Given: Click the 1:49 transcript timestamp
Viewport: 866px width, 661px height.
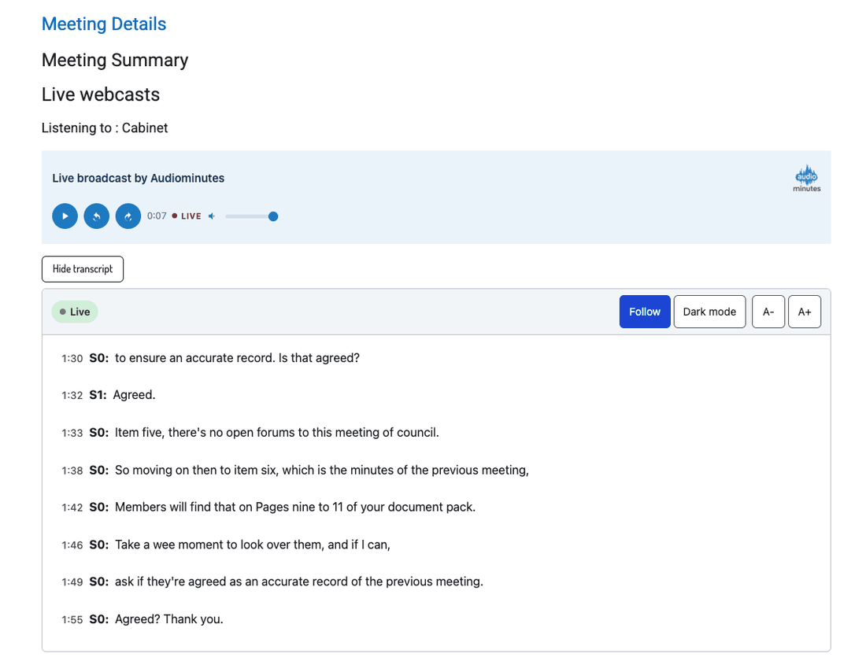Looking at the screenshot, I should pyautogui.click(x=72, y=582).
